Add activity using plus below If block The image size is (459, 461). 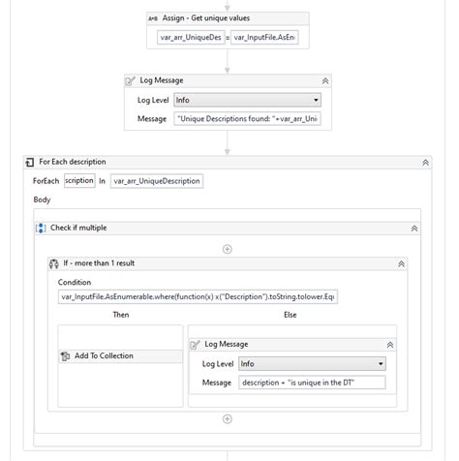(x=228, y=419)
